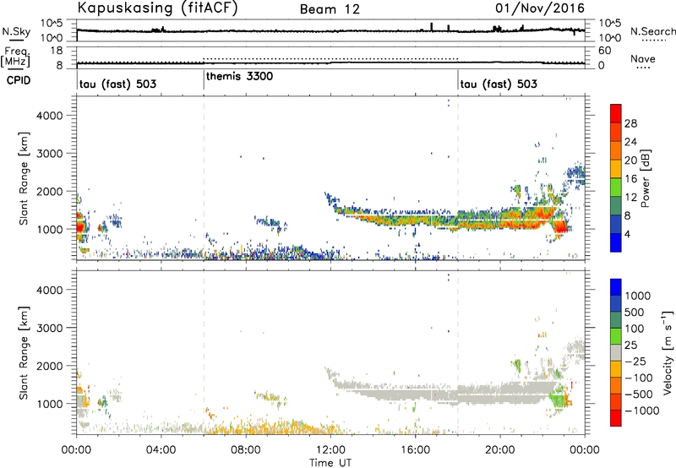
Task: Click the '04:00' time tick label
Action: pos(161,450)
